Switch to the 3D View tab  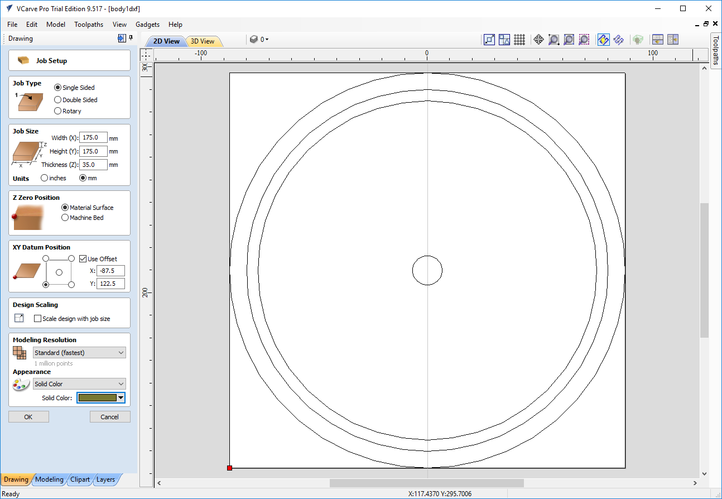click(x=203, y=41)
